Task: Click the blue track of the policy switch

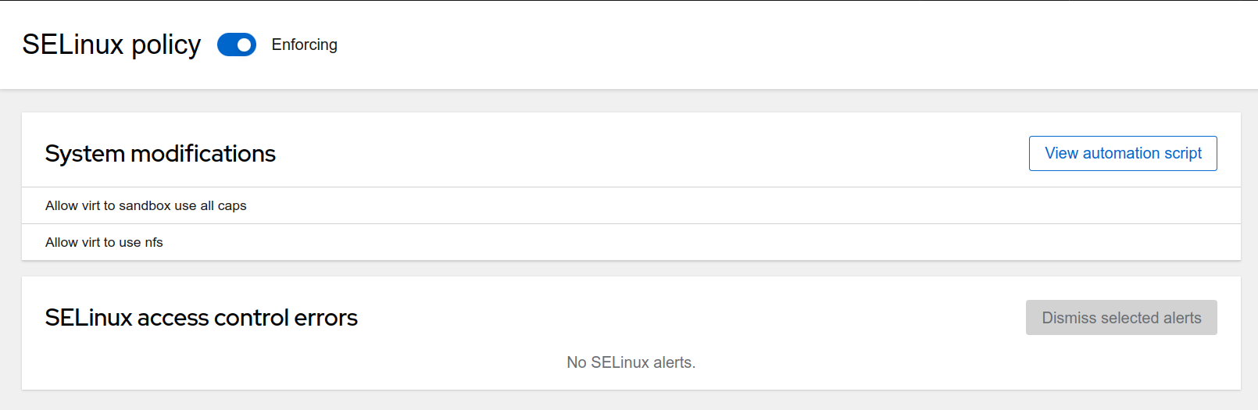Action: pos(227,45)
